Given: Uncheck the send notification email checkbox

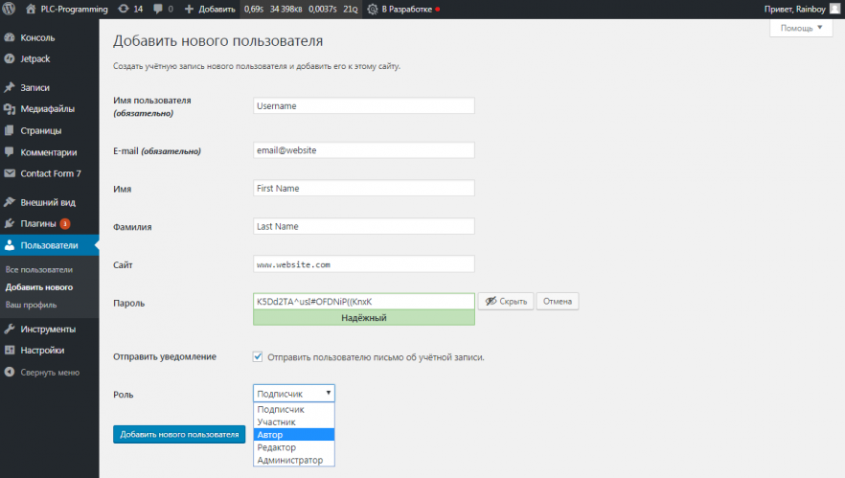Looking at the screenshot, I should tap(258, 357).
